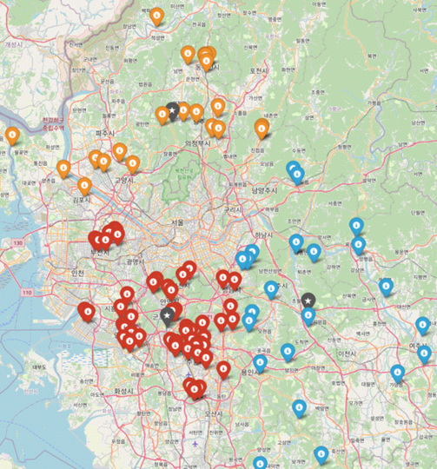This screenshot has width=437, height=469.
Task: Select the westernmost red marker by the coast
Action: click(x=87, y=312)
